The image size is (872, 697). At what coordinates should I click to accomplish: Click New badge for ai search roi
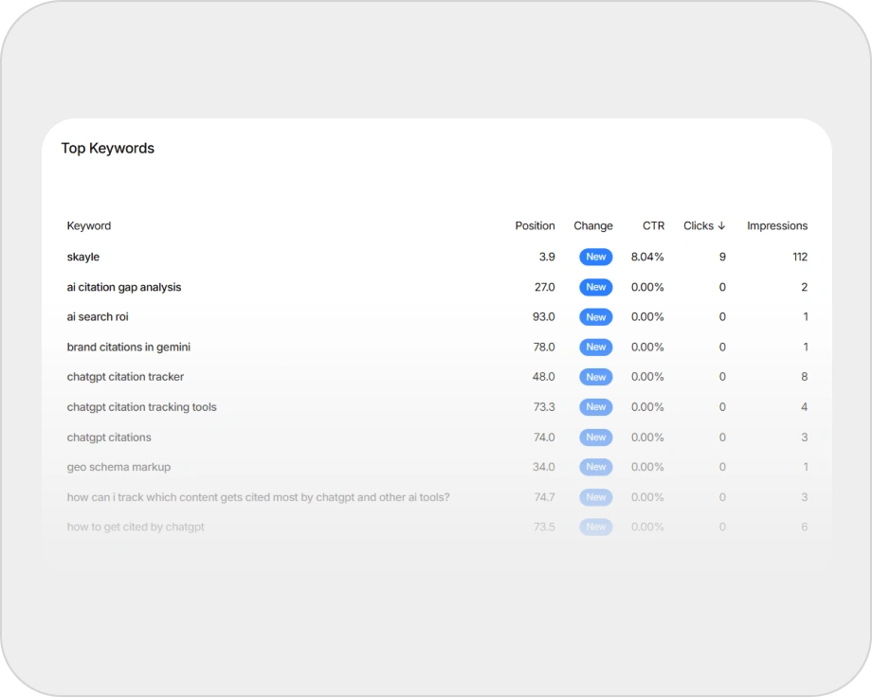tap(595, 317)
